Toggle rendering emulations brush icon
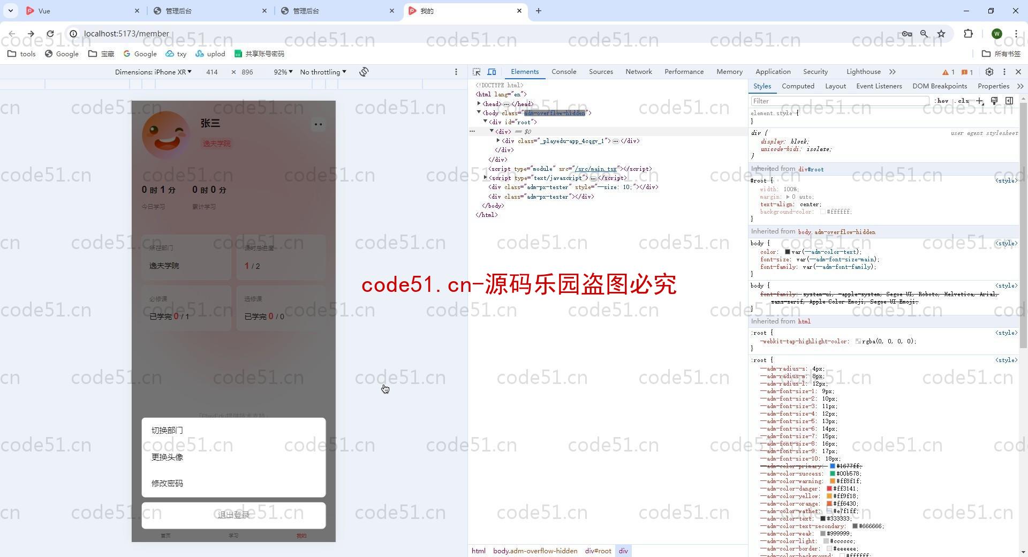 tap(994, 101)
